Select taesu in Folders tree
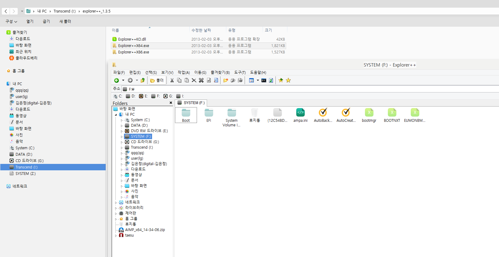The width and height of the screenshot is (499, 257). point(126,235)
